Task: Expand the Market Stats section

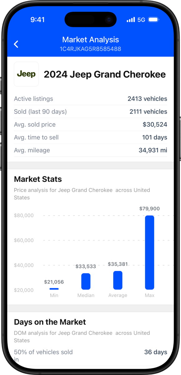Action: coord(37,179)
